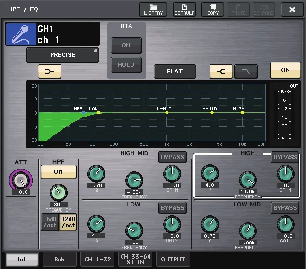Image resolution: width=306 pixels, height=269 pixels.
Task: Select the LOW band frequency knob
Action: pos(134,231)
